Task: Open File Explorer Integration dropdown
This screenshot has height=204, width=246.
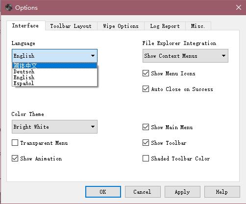Action: click(x=185, y=56)
